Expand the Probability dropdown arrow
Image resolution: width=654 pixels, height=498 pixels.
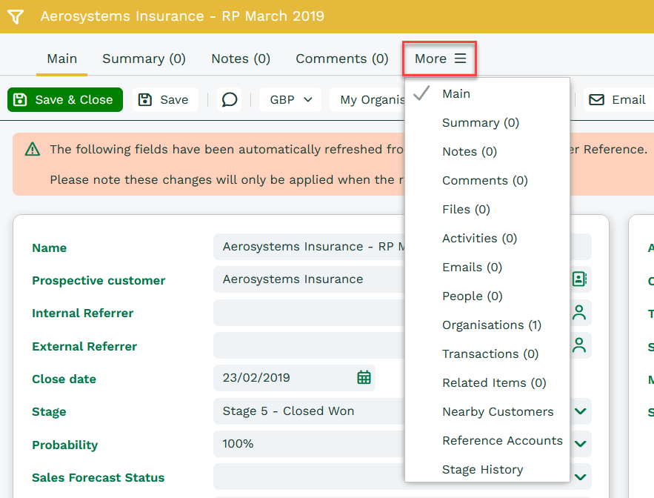580,444
